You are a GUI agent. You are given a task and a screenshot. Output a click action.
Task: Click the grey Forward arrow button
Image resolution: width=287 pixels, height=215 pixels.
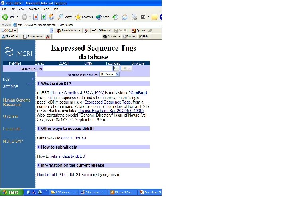[x=24, y=17]
